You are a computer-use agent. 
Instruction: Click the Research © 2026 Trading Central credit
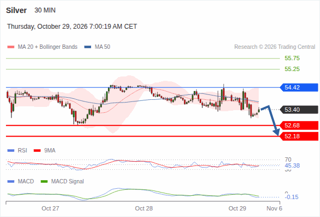click(x=274, y=47)
